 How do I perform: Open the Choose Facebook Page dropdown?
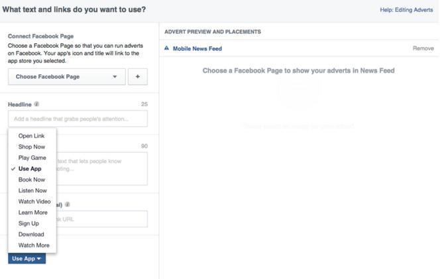point(66,77)
